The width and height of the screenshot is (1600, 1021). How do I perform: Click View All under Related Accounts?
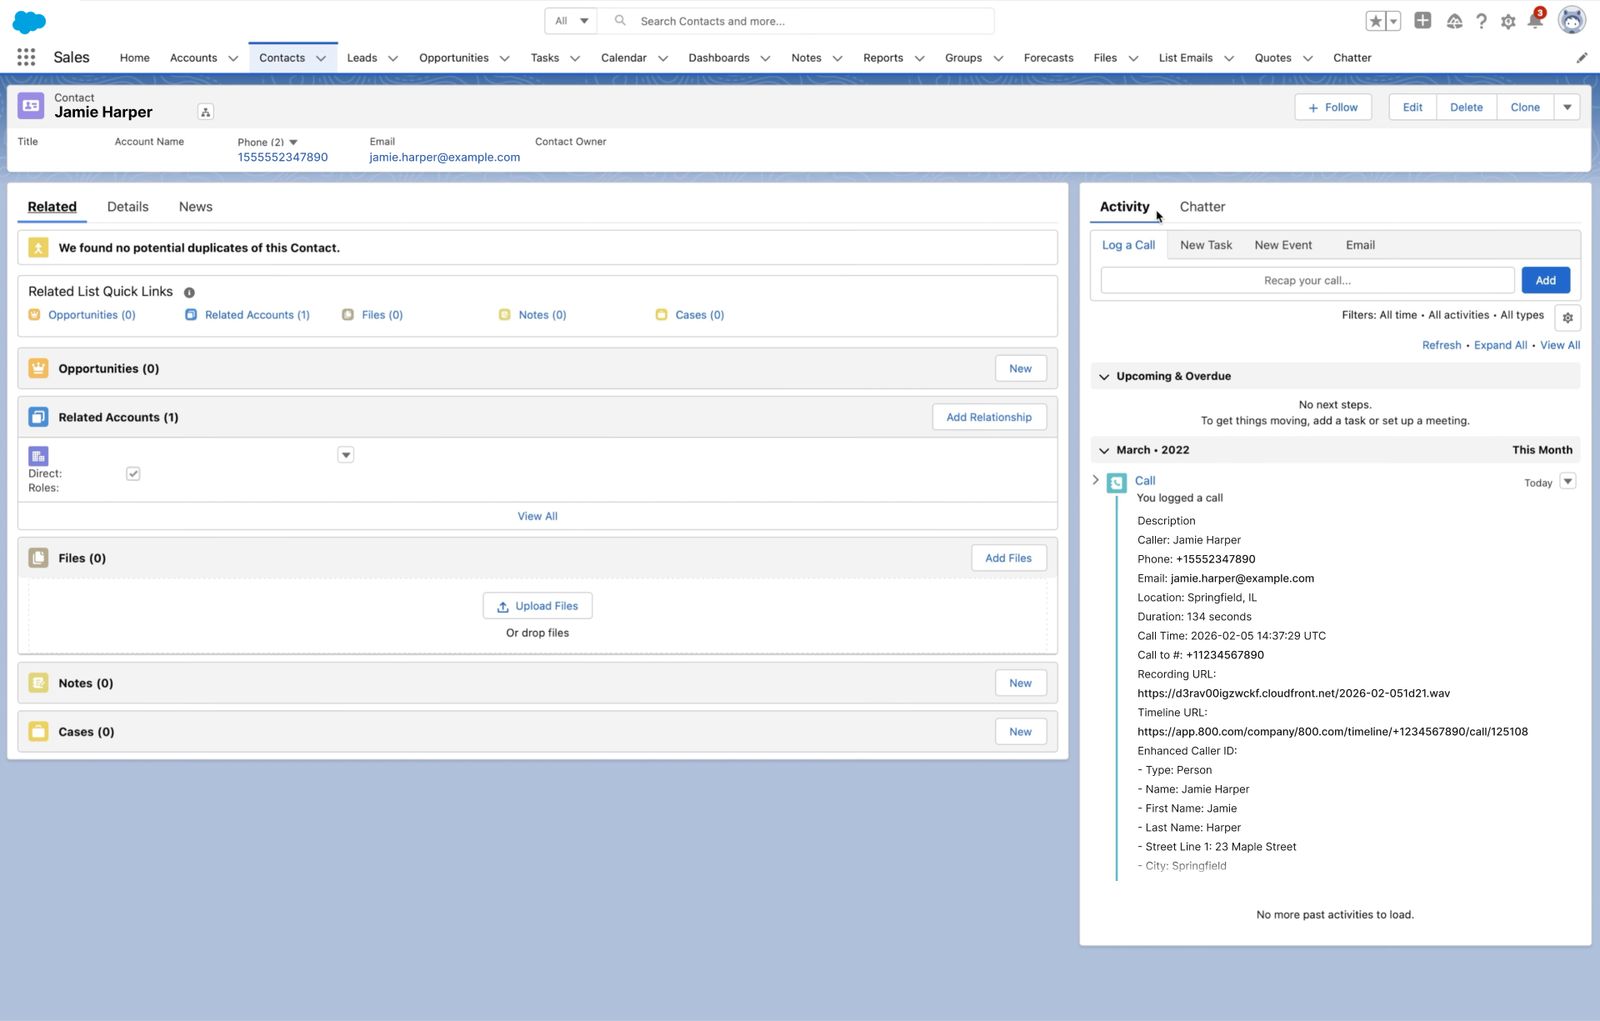537,516
